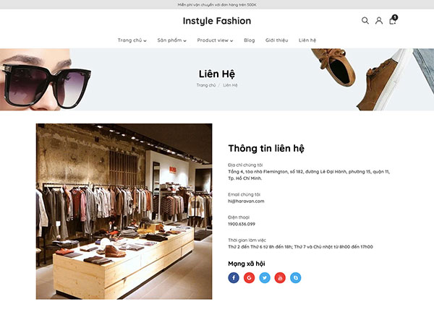This screenshot has height=312, width=434.
Task: Click the Mạng xã hội heading
Action: (x=247, y=264)
